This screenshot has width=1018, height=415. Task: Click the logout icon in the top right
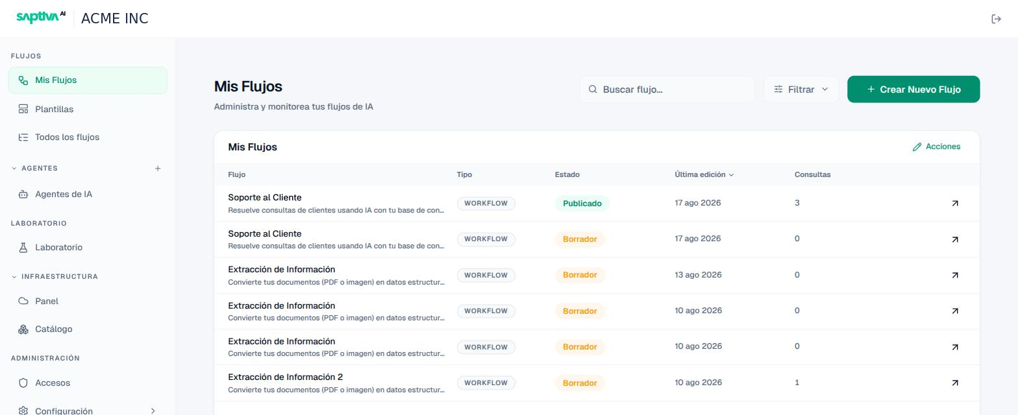pos(996,19)
